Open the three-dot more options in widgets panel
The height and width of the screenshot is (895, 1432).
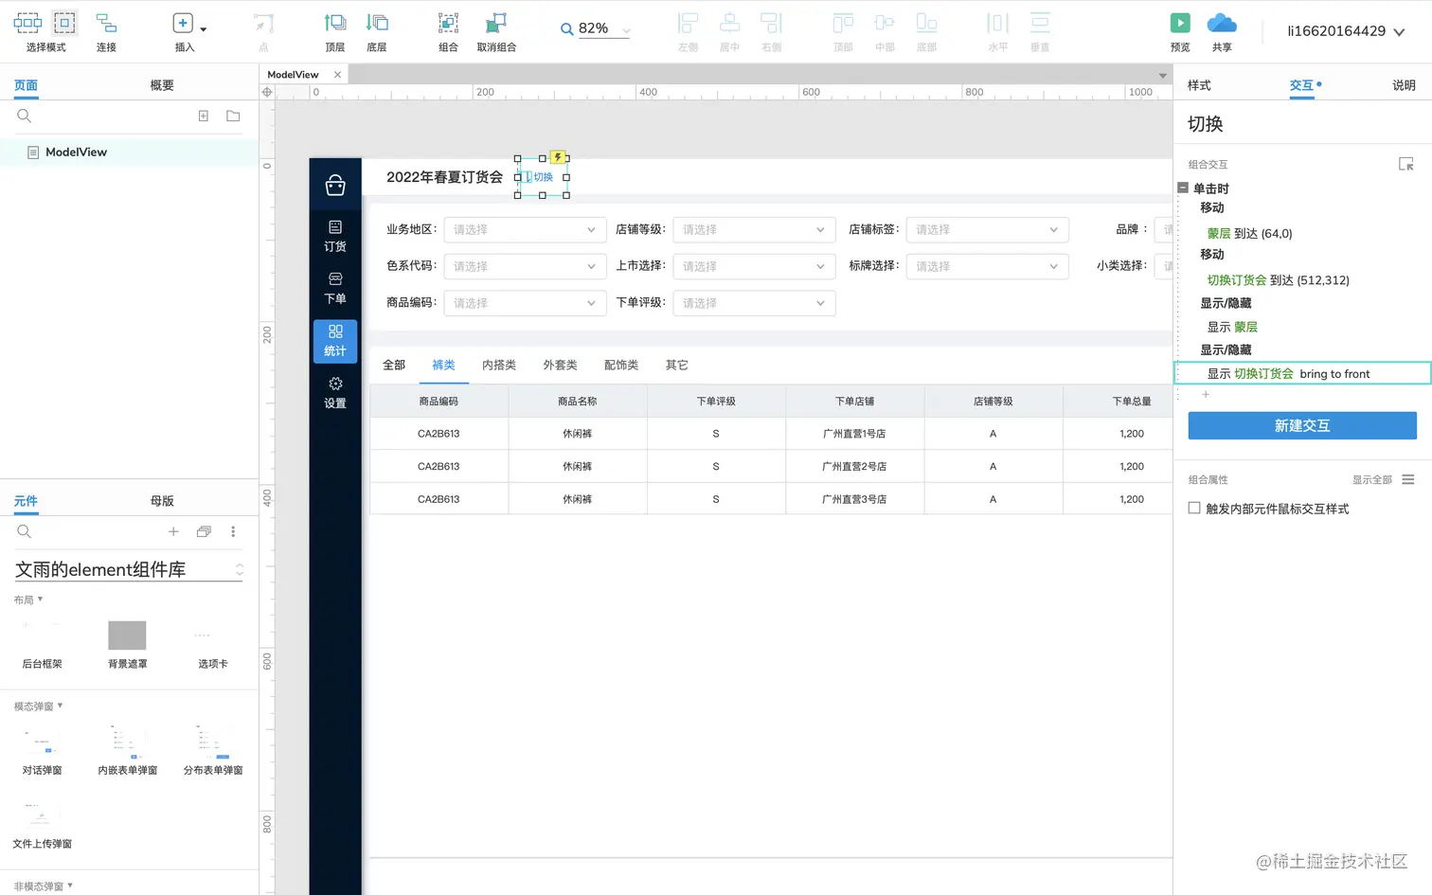pyautogui.click(x=233, y=531)
